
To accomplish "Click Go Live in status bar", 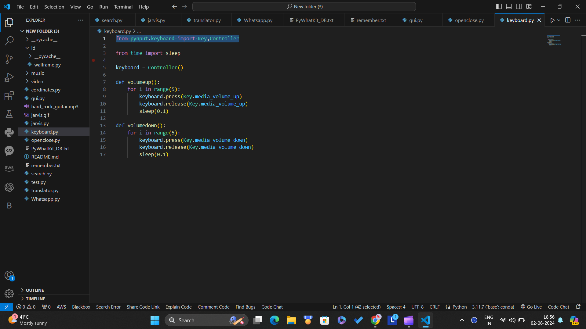I will tap(531, 307).
